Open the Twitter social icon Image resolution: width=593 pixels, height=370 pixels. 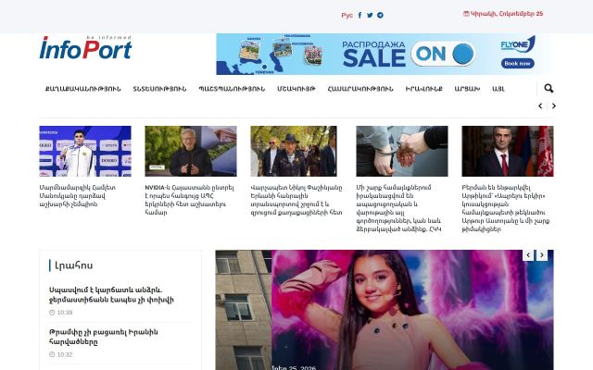[x=370, y=15]
